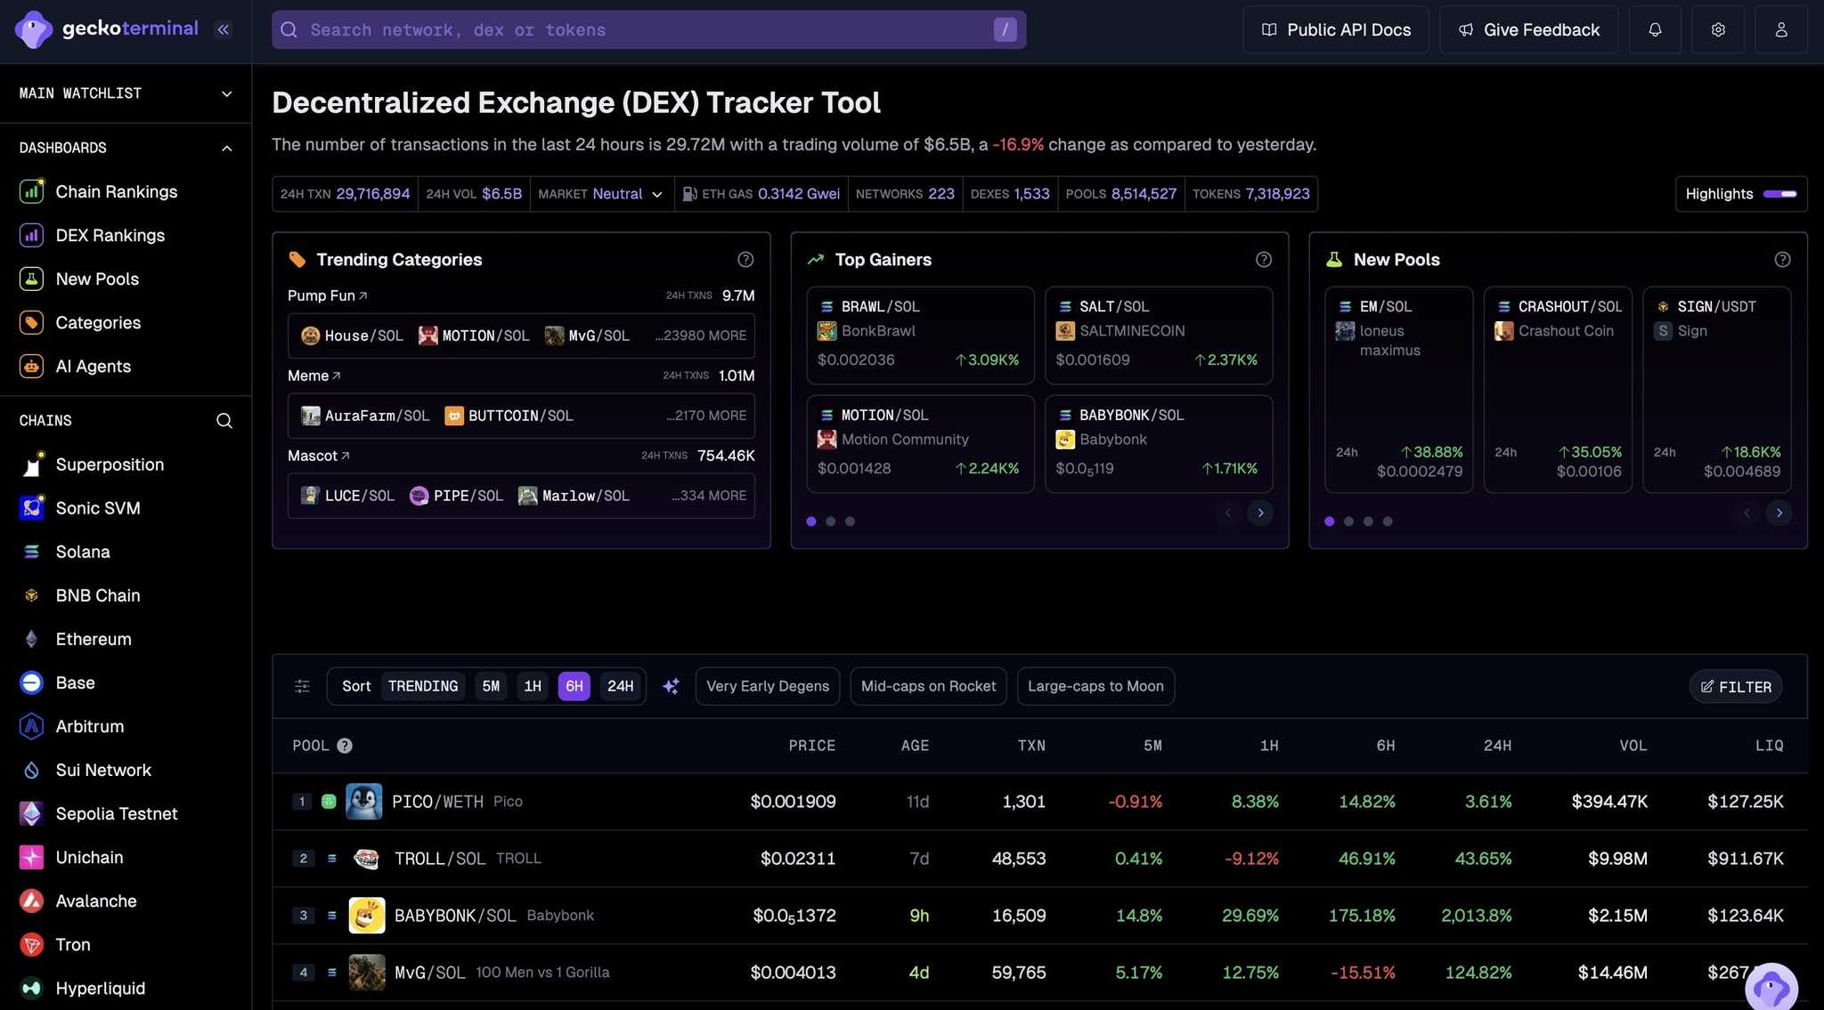
Task: Open MARKET Neutral dropdown
Action: 601,194
